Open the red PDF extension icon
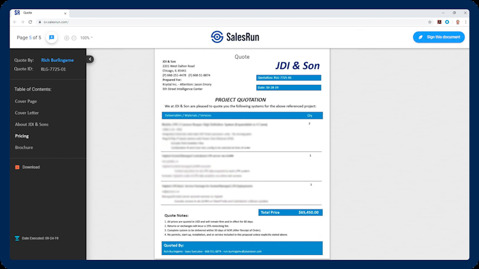Viewport: 479px width, 269px height. tap(439, 22)
